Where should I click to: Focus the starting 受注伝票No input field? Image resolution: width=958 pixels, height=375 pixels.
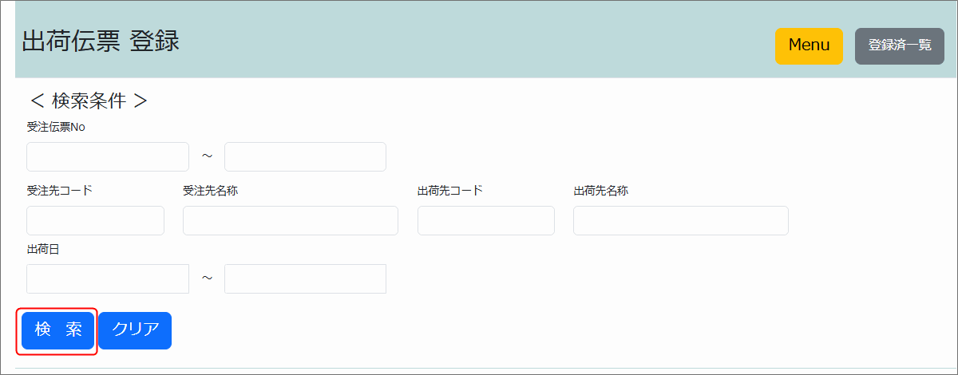pyautogui.click(x=108, y=156)
